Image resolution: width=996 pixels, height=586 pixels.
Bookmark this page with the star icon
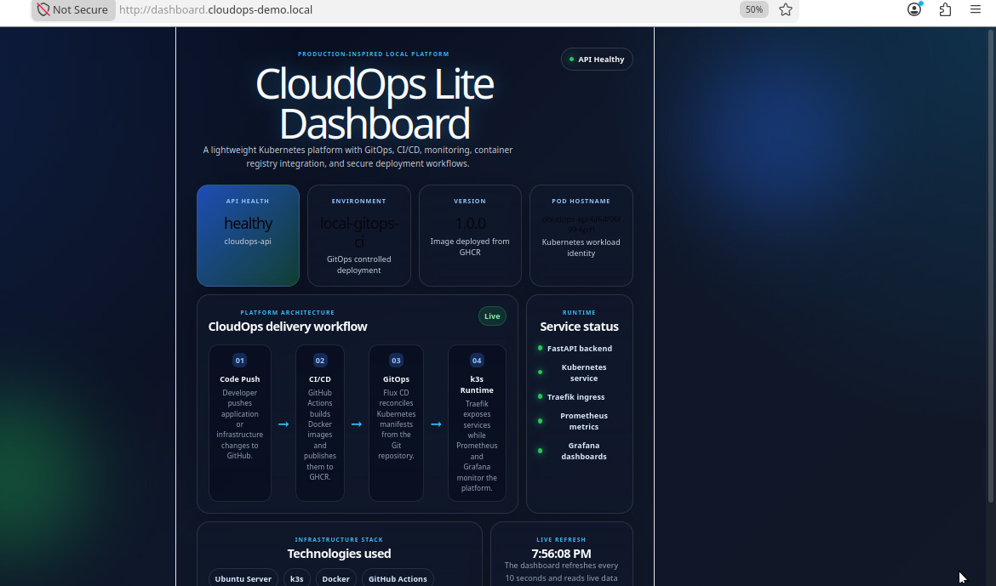tap(786, 9)
